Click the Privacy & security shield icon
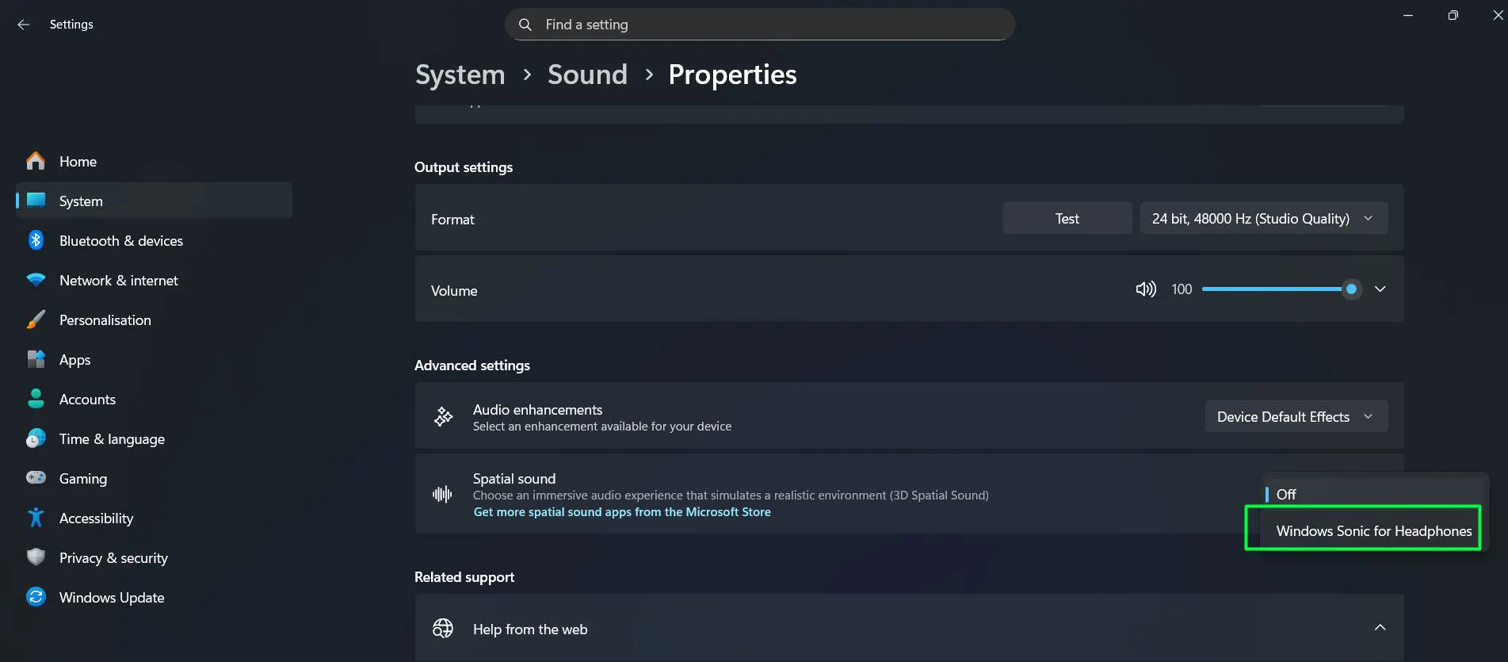 [36, 557]
